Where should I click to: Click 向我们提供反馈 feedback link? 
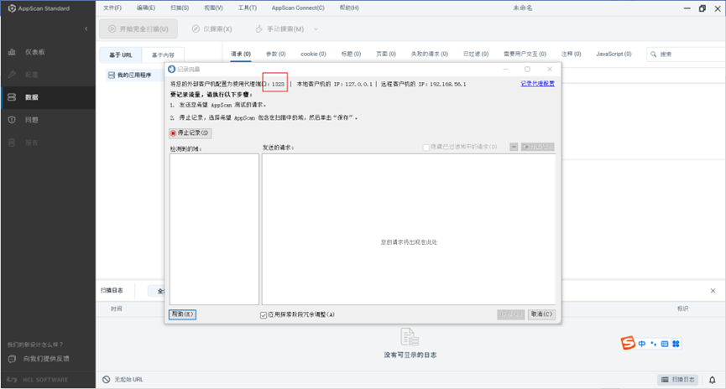tap(39, 359)
